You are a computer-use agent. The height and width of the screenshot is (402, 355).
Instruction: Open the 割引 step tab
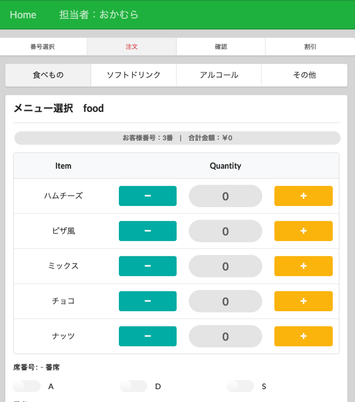coord(310,47)
